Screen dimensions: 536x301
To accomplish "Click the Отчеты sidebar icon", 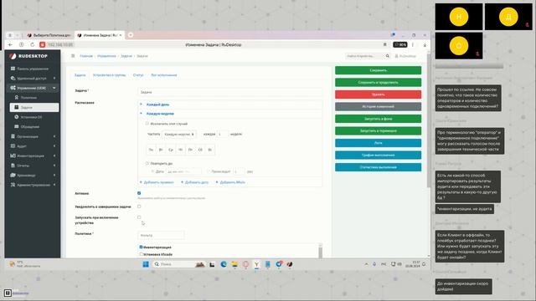I will [x=13, y=166].
